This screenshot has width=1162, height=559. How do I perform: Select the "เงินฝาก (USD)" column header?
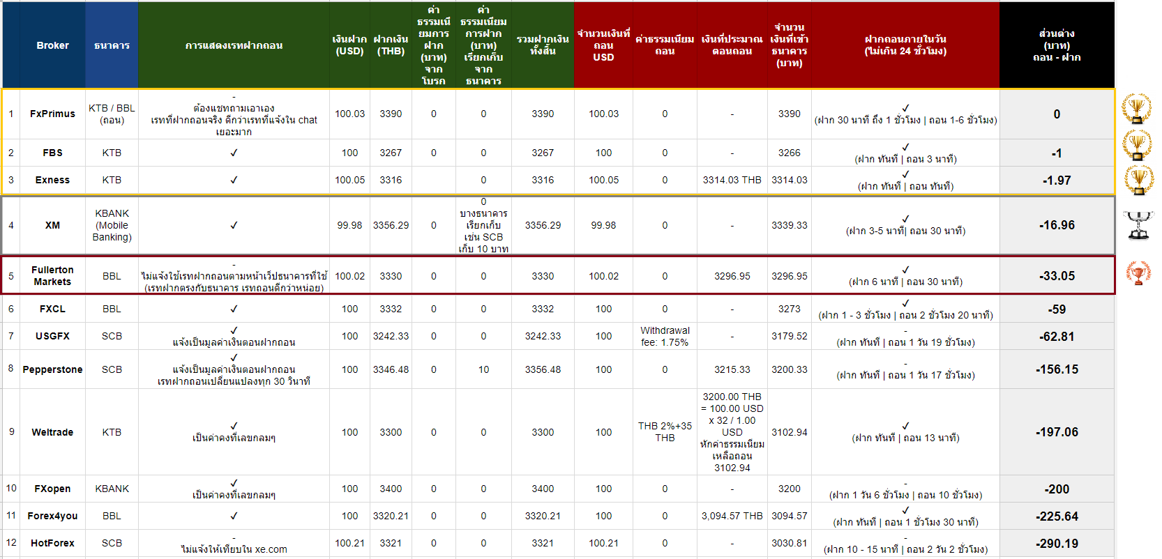coord(349,45)
